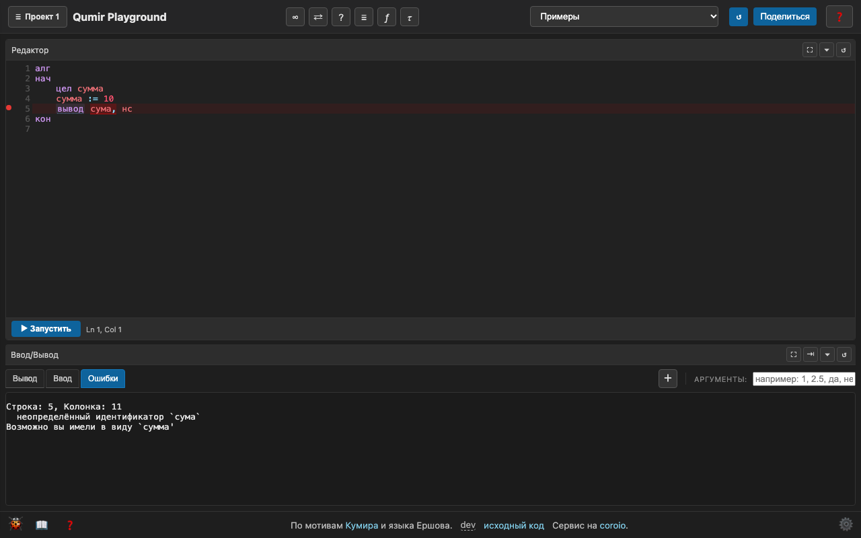The height and width of the screenshot is (538, 861).
Task: Click the Поделиться share button
Action: point(785,17)
